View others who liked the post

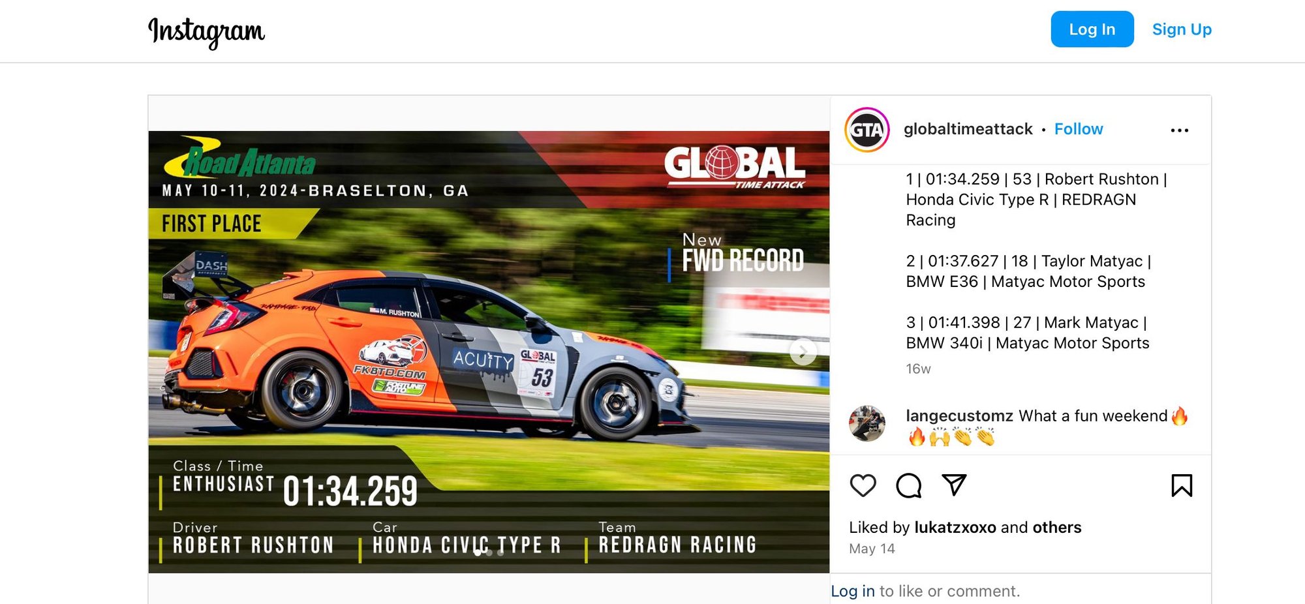[x=1057, y=527]
